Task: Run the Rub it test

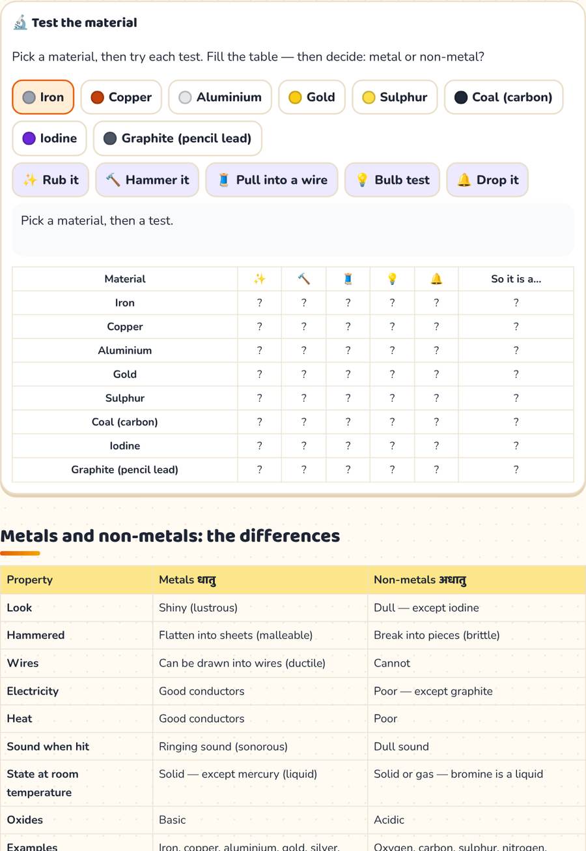Action: pos(50,180)
